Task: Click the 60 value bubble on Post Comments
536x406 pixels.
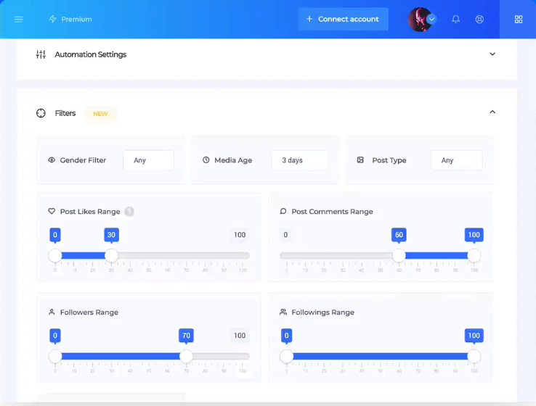Action: tap(399, 235)
